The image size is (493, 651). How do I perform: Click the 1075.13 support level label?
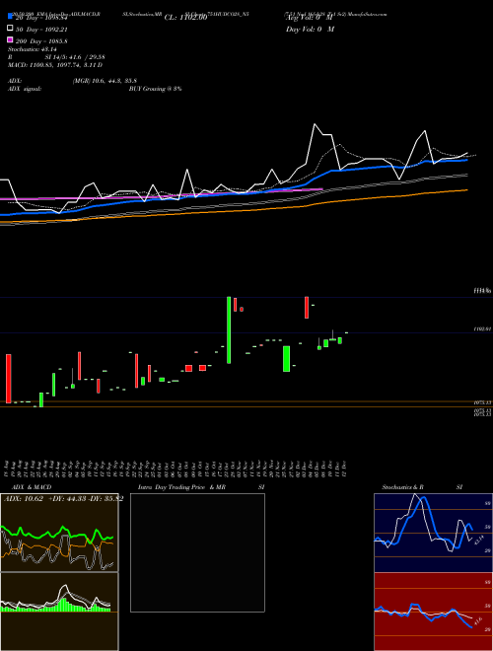pos(482,402)
